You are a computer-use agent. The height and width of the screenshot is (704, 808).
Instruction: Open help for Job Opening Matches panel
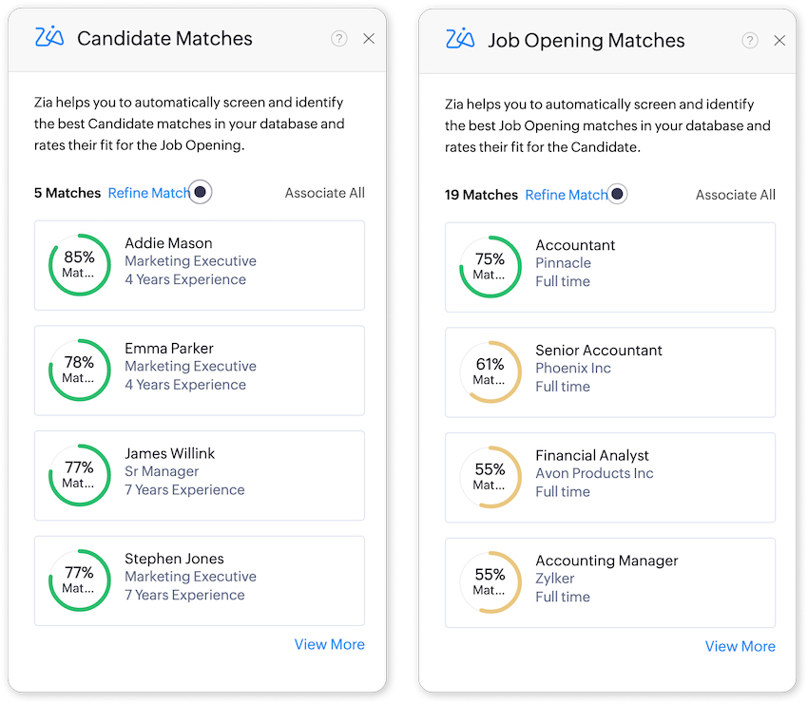click(x=750, y=40)
